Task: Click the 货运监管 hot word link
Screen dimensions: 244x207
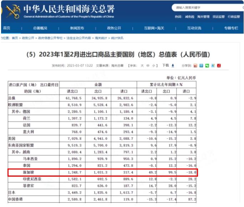Action: tap(218, 17)
